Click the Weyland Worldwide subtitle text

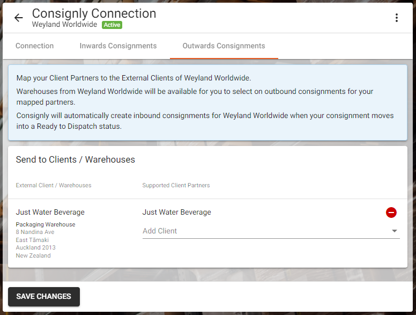click(x=64, y=25)
